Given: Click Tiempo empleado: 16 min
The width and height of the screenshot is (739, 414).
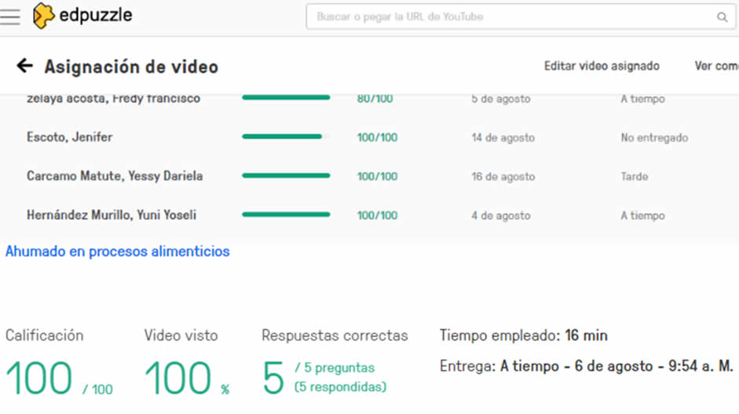Looking at the screenshot, I should [x=523, y=336].
